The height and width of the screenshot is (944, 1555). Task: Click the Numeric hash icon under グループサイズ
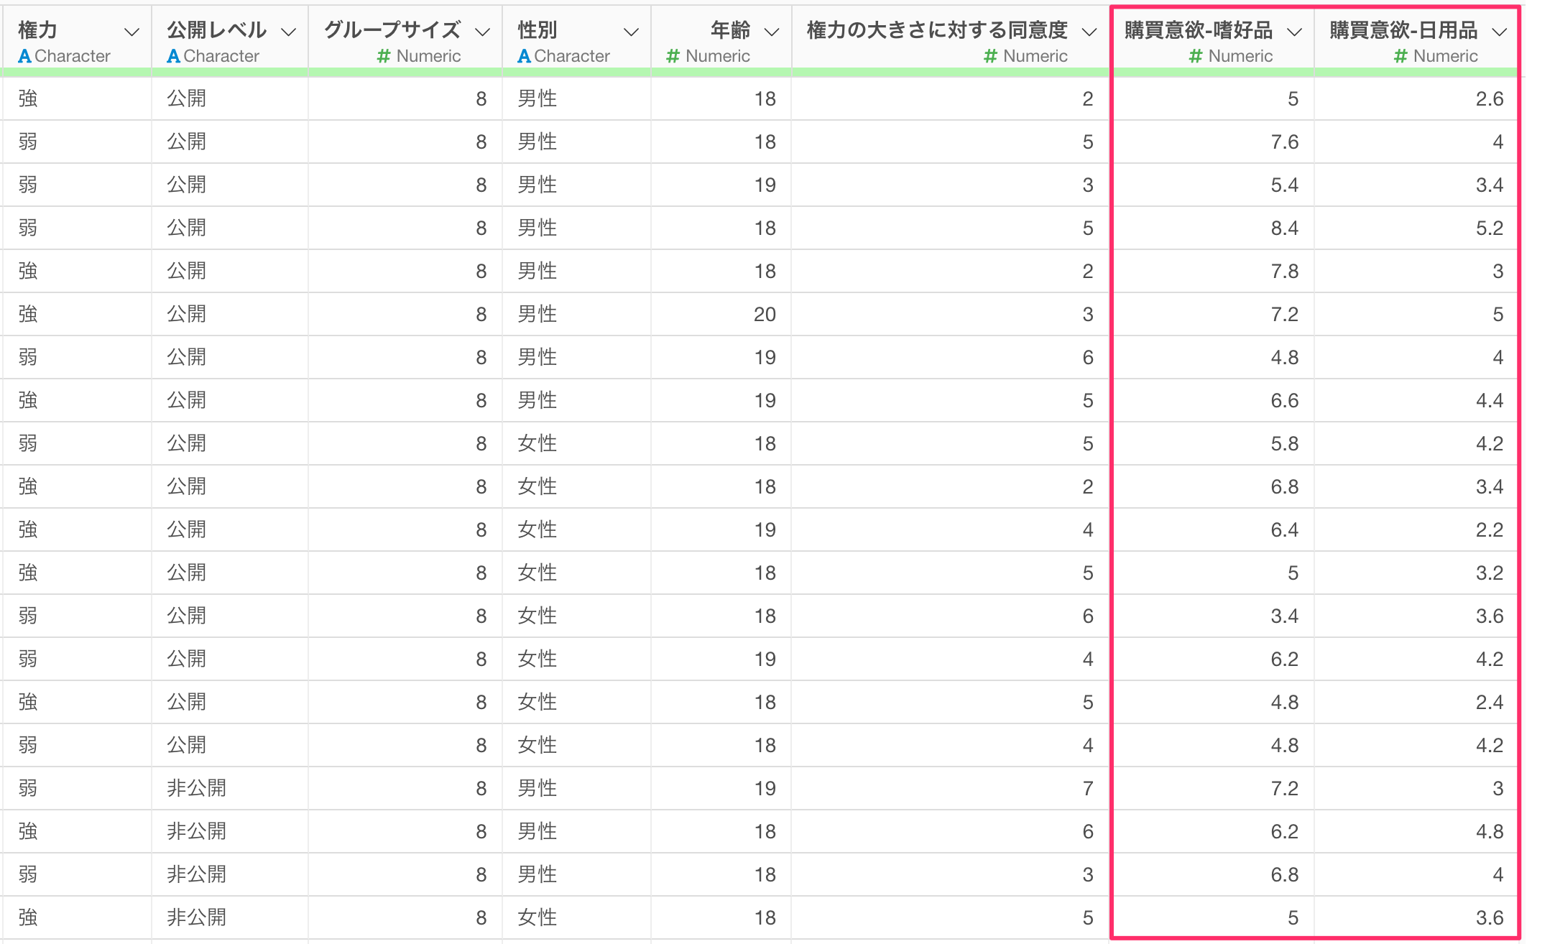tap(384, 56)
